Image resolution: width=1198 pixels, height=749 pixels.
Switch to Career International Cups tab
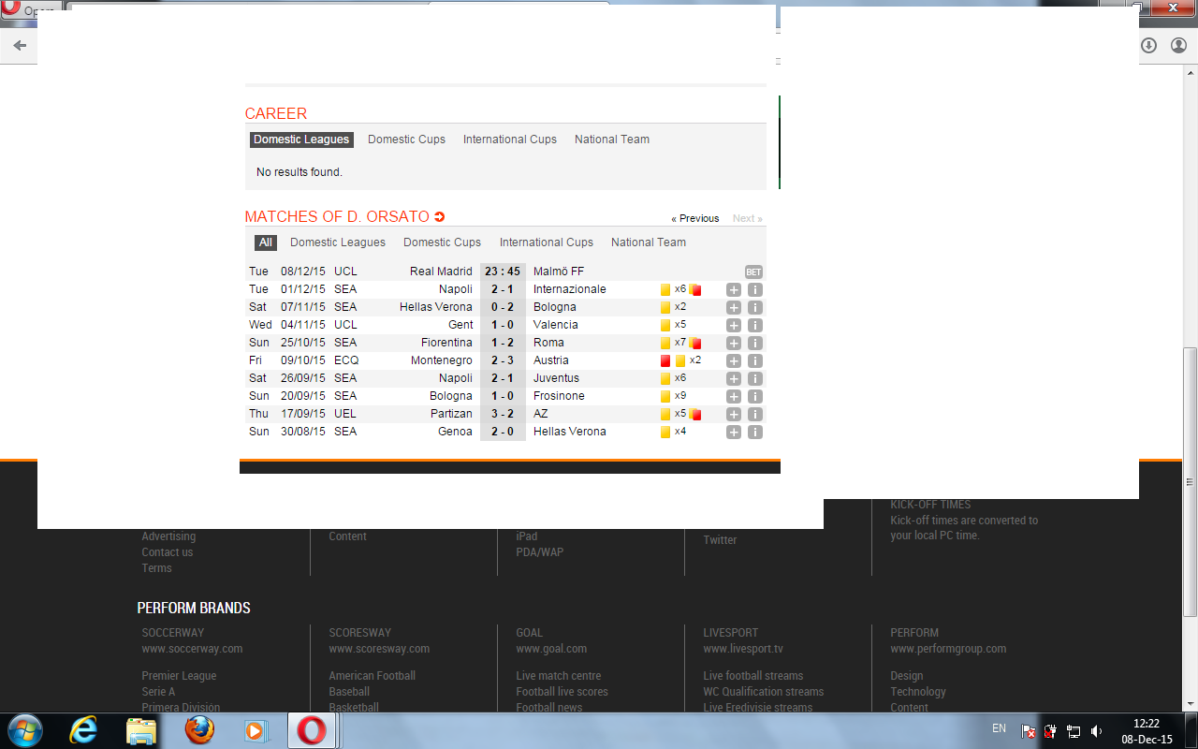pyautogui.click(x=510, y=140)
